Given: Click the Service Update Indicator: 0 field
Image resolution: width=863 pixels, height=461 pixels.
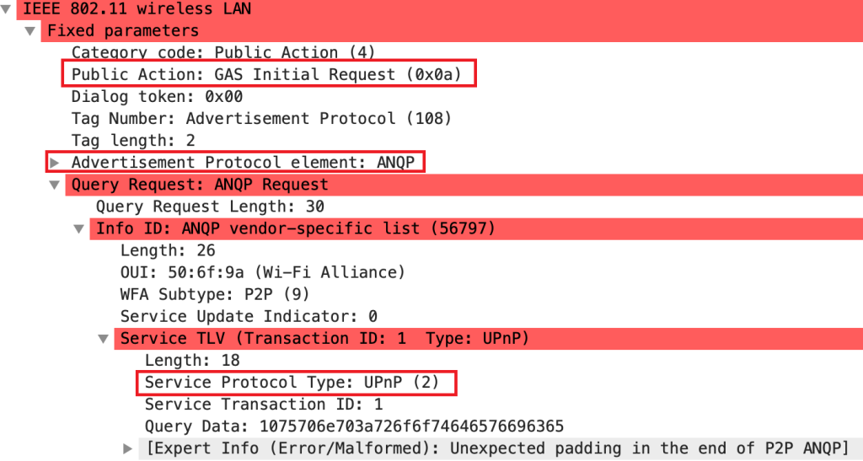Looking at the screenshot, I should coord(249,316).
